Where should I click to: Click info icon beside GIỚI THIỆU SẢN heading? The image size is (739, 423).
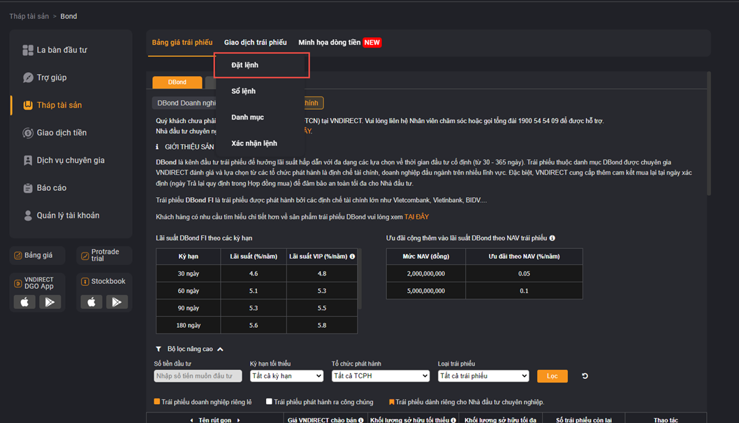click(157, 147)
